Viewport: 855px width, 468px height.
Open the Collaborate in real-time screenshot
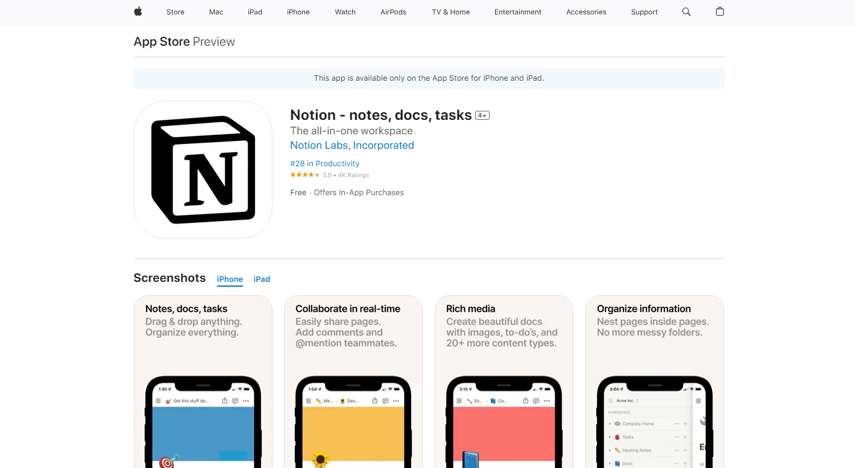(x=353, y=382)
